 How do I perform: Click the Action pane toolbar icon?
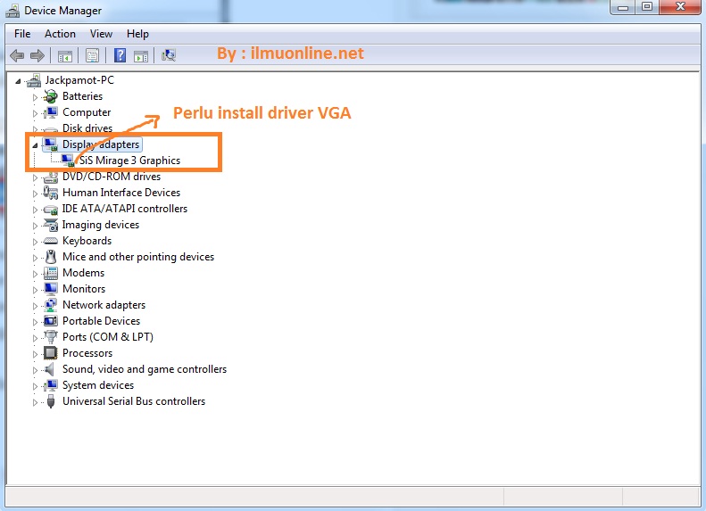[140, 55]
